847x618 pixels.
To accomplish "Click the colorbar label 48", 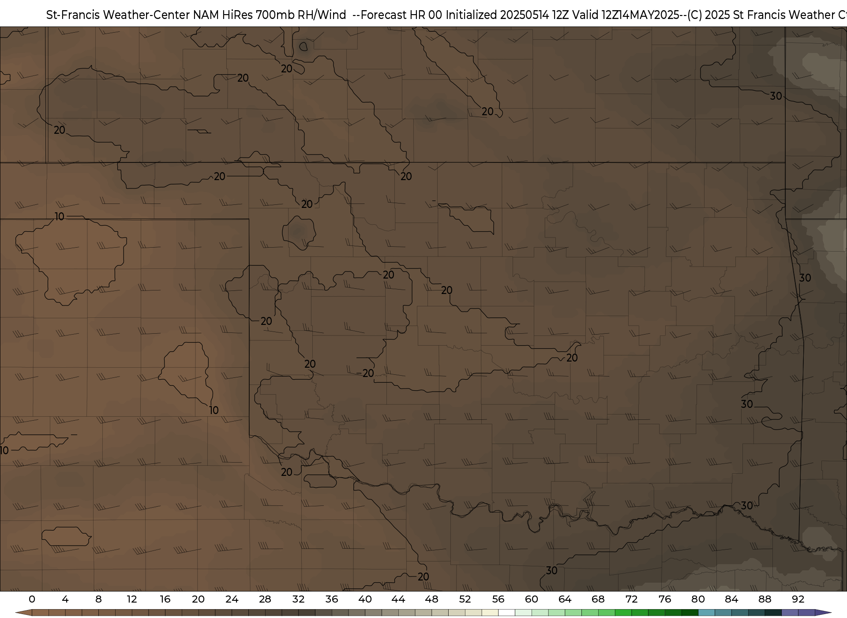I will (431, 599).
